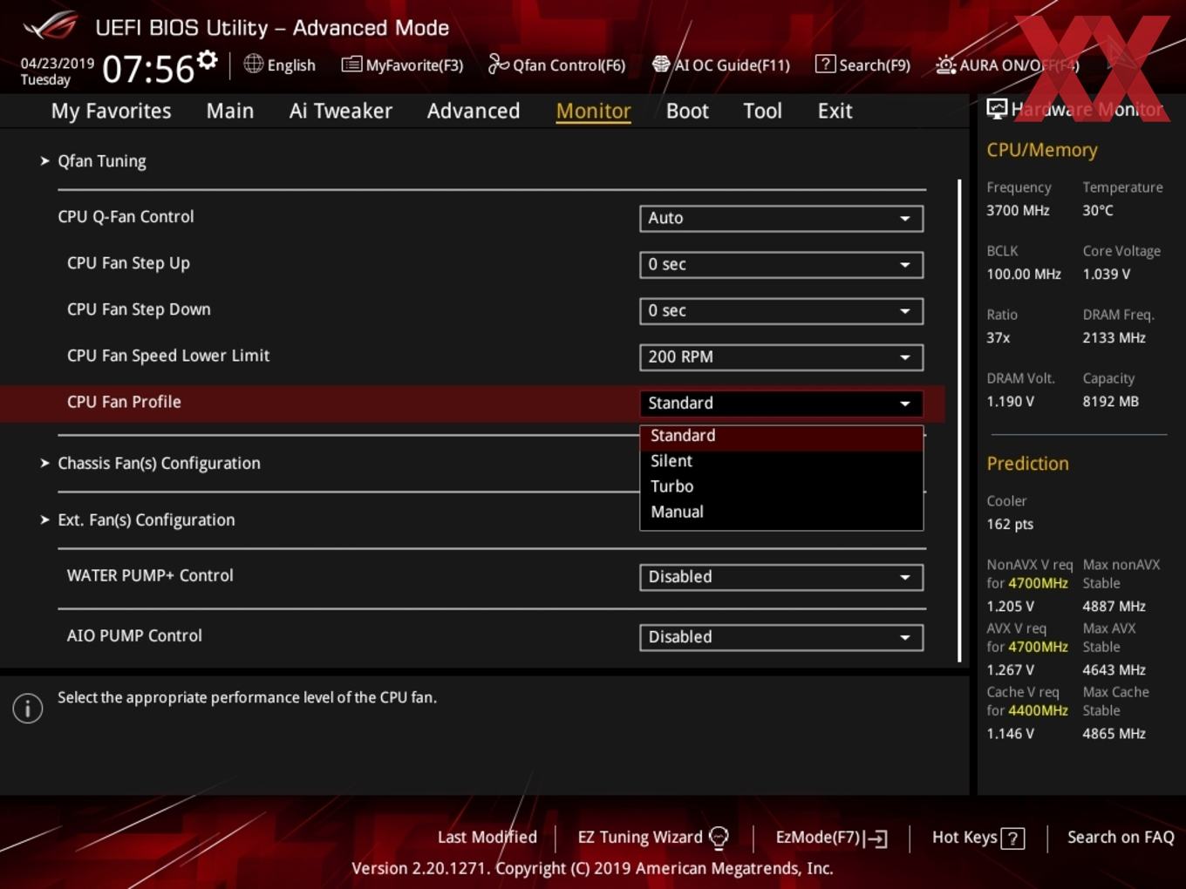The image size is (1186, 889).
Task: Open the Exit tab
Action: coord(835,111)
